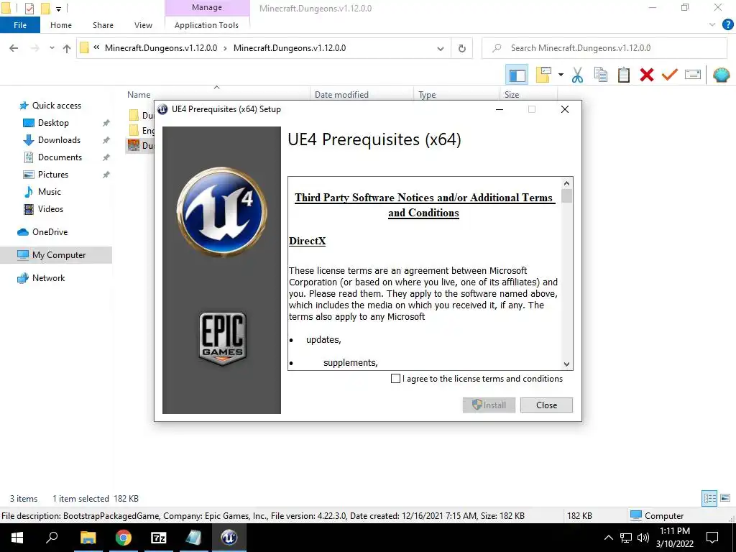Viewport: 736px width, 552px height.
Task: Click the Rename toolbar icon
Action: click(693, 75)
